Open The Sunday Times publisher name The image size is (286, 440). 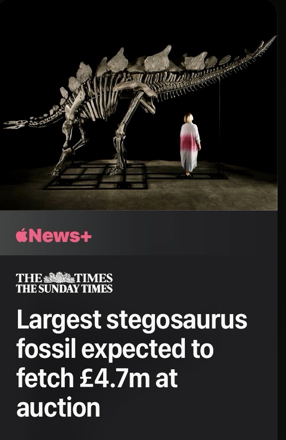(64, 289)
